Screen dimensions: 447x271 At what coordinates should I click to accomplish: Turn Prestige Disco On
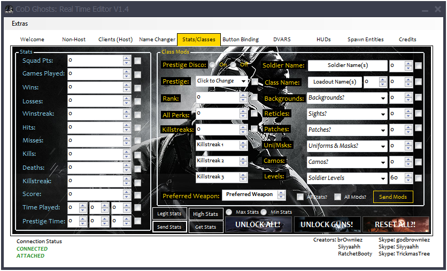pos(212,65)
